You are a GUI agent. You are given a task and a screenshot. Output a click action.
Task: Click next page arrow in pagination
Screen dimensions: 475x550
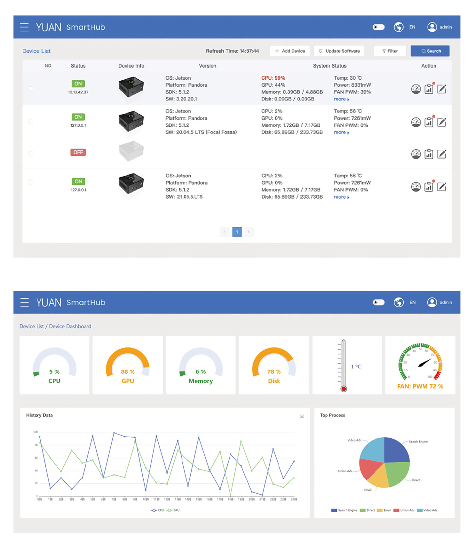click(x=249, y=232)
